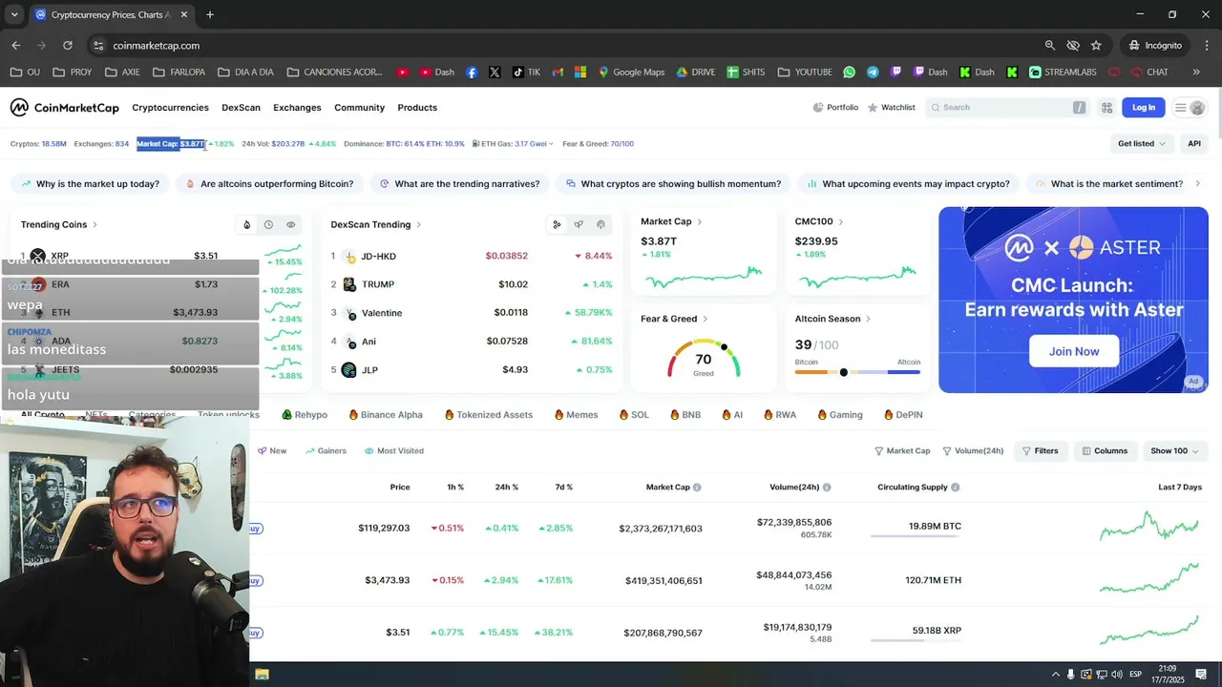Image resolution: width=1222 pixels, height=687 pixels.
Task: Select the eye icon in Trending Coins
Action: (x=291, y=225)
